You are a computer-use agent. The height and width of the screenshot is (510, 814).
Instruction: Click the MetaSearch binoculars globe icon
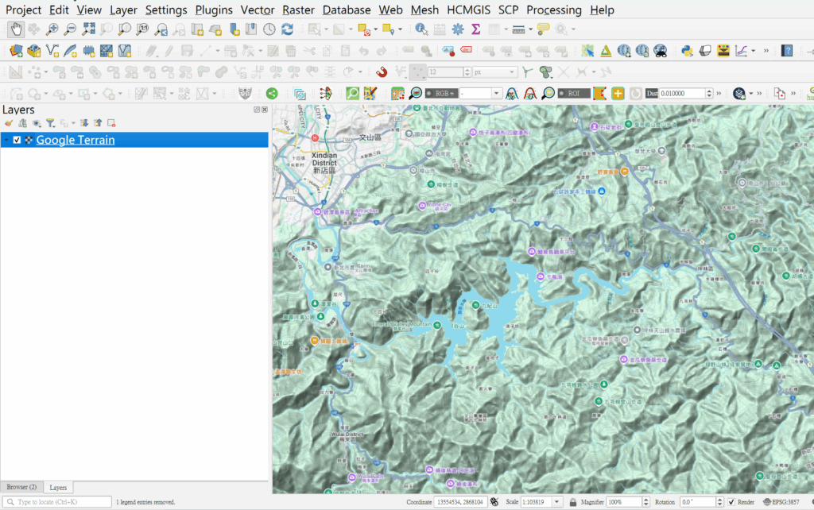pyautogui.click(x=661, y=50)
